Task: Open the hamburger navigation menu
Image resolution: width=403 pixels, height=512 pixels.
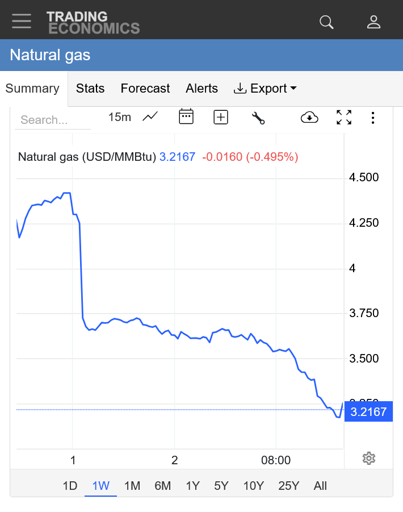Action: 22,20
